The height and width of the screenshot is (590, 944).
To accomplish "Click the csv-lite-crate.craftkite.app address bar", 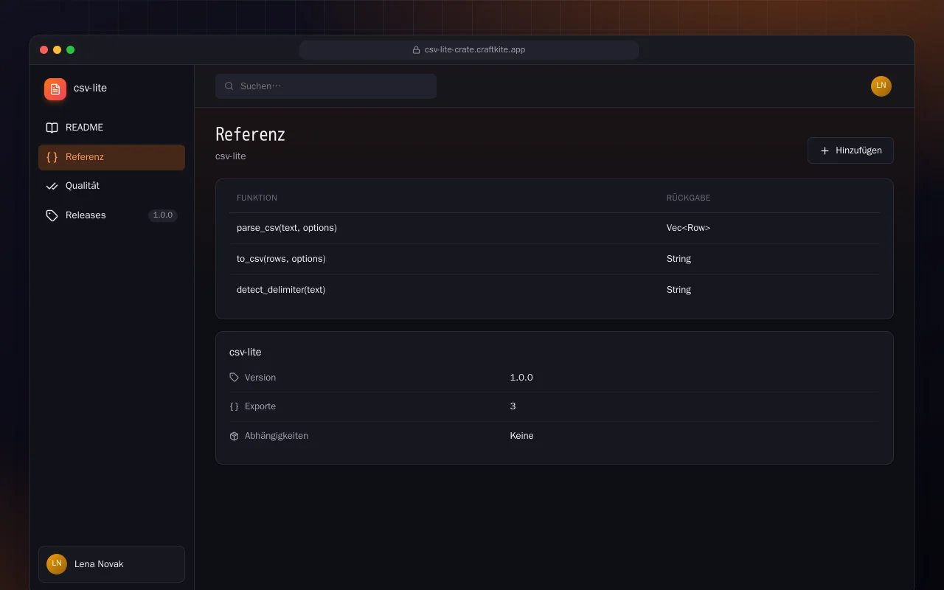I will click(x=469, y=50).
